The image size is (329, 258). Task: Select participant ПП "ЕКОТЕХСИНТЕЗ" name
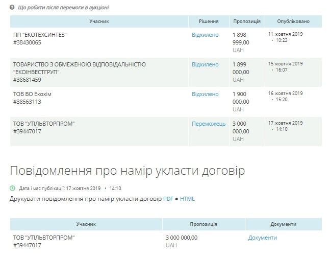click(40, 35)
